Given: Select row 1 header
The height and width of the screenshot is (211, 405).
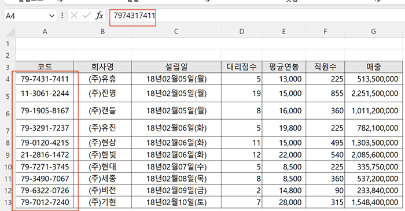Looking at the screenshot, I should click(x=8, y=43).
